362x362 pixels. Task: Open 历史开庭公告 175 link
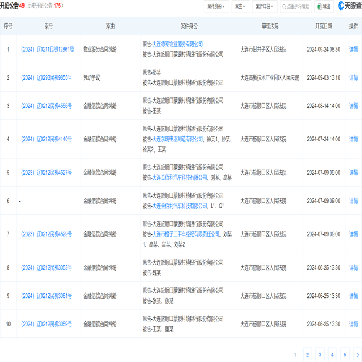click(45, 6)
